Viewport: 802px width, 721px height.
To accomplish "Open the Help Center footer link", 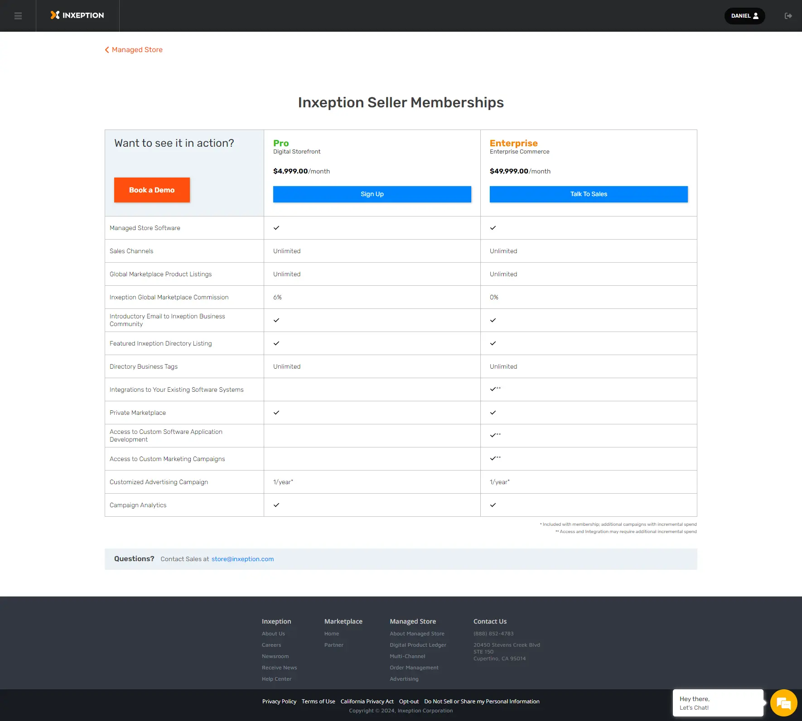I will (x=276, y=679).
